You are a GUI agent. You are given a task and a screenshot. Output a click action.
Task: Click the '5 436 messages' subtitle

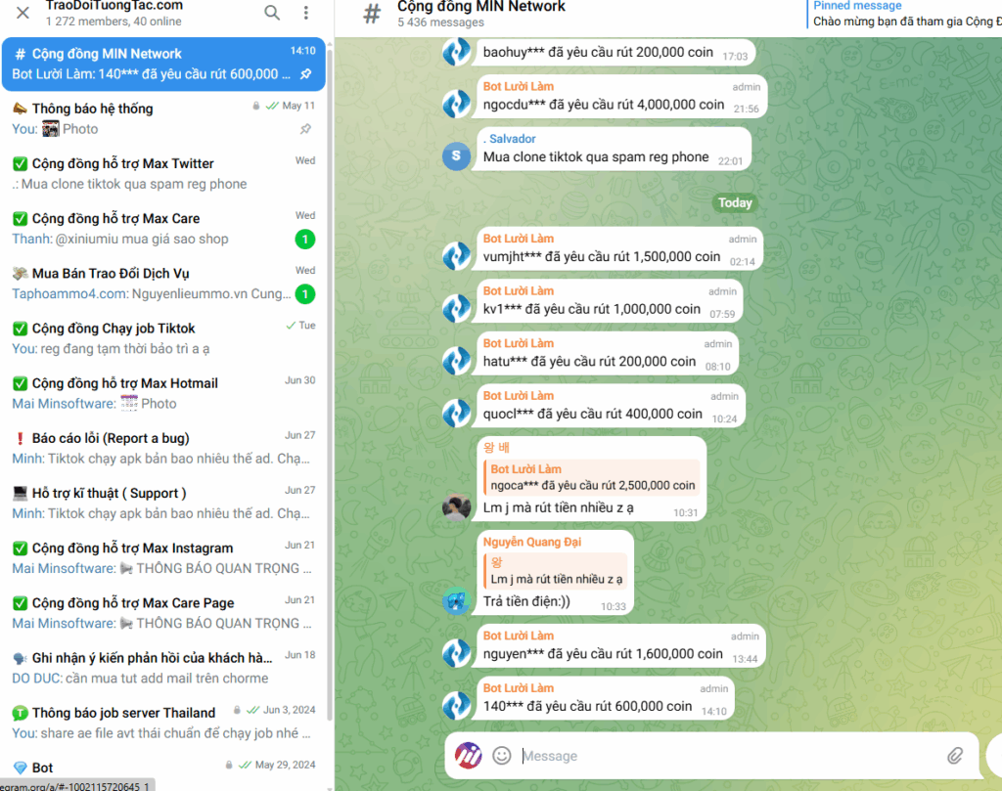tap(440, 22)
